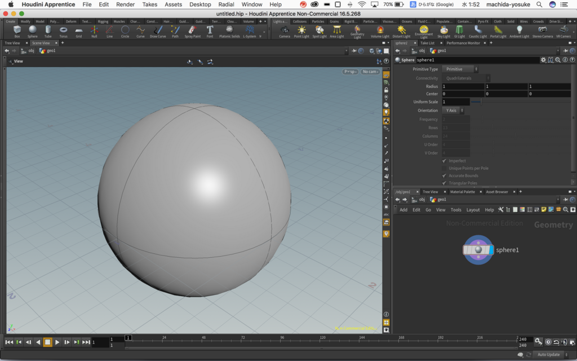
Task: Open the Render menu
Action: click(x=126, y=5)
